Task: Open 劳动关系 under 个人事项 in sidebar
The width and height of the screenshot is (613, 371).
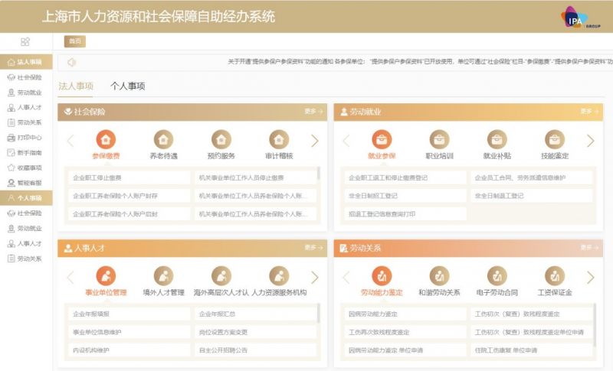Action: click(x=25, y=259)
